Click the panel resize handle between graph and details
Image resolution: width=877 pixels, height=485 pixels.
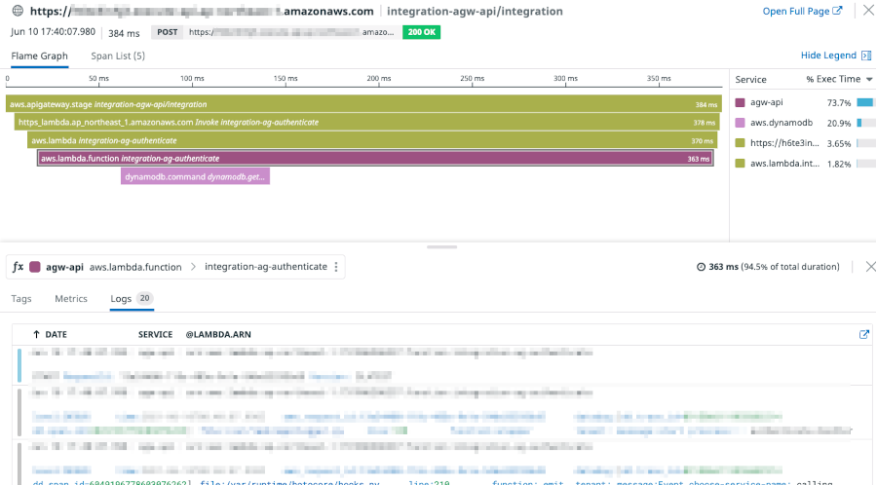(x=441, y=247)
